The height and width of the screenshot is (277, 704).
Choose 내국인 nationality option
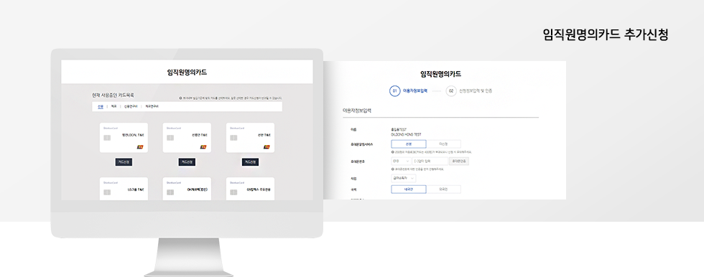(x=409, y=189)
